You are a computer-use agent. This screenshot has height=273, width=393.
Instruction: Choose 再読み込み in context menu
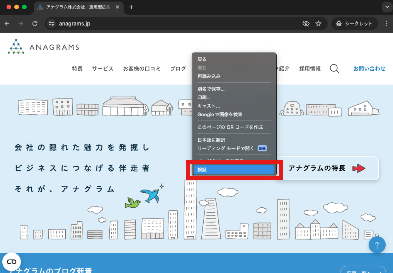[209, 76]
